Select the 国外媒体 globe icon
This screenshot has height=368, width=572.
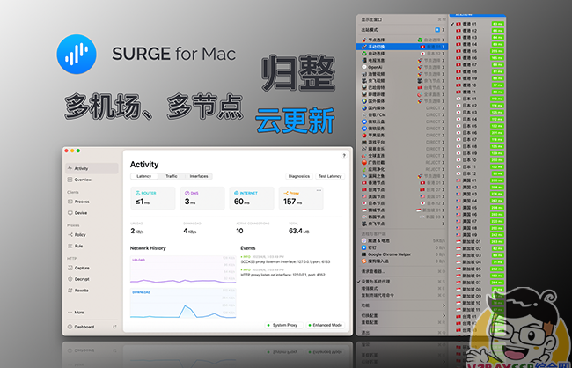[364, 101]
